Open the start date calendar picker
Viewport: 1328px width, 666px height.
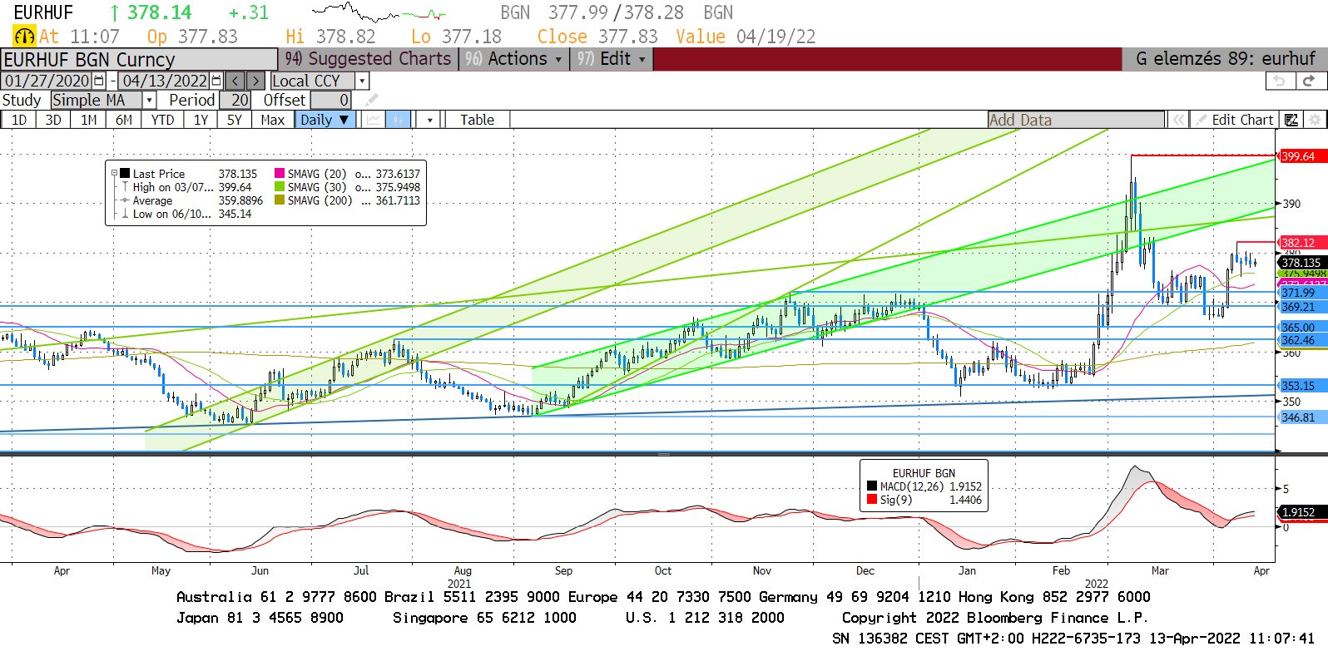[100, 81]
